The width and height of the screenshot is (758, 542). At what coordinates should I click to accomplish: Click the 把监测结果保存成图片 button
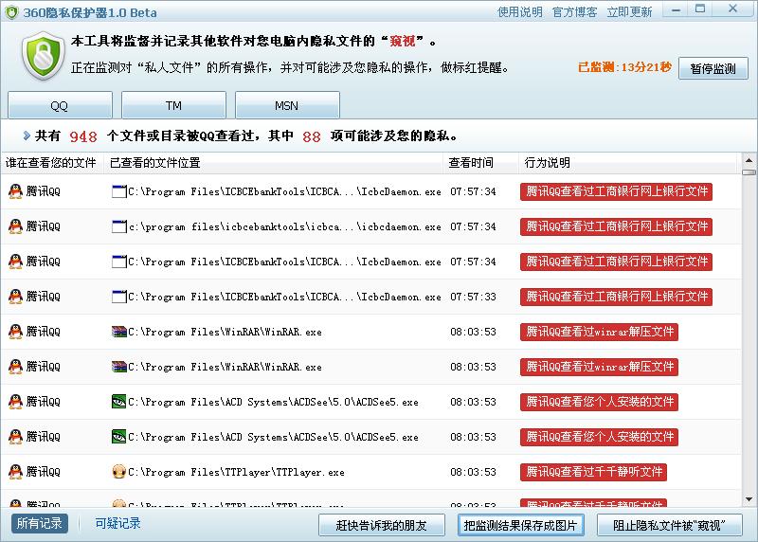520,525
